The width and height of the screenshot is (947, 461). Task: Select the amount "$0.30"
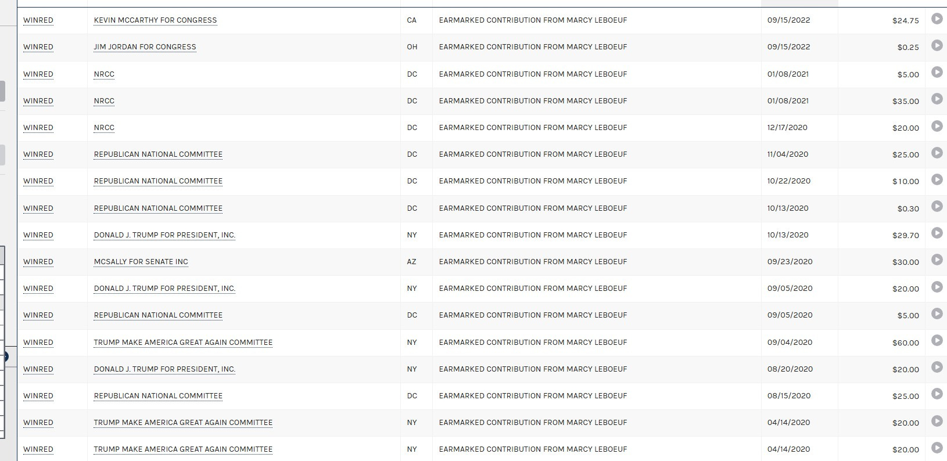coord(908,208)
